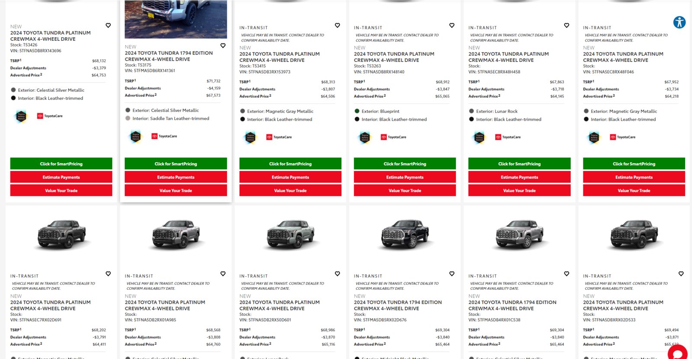The width and height of the screenshot is (692, 359).
Task: Open Tundra 1794 Edition title, VIN 02D676
Action: point(398,305)
